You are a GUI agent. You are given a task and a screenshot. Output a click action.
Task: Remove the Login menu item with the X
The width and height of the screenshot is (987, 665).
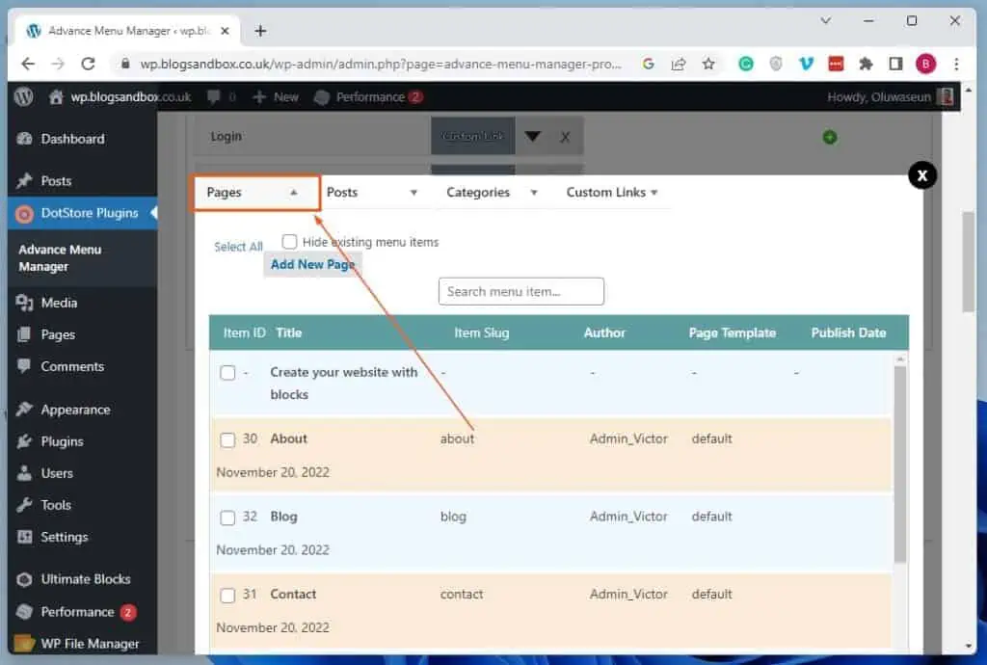(564, 136)
